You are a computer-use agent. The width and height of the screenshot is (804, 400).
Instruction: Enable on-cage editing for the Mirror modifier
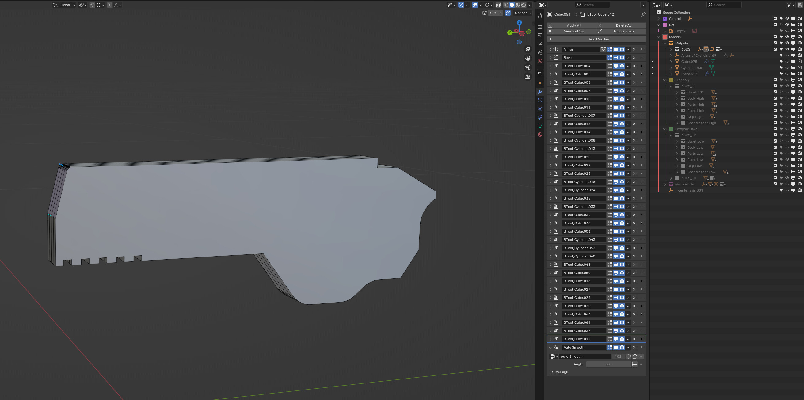[x=603, y=49]
